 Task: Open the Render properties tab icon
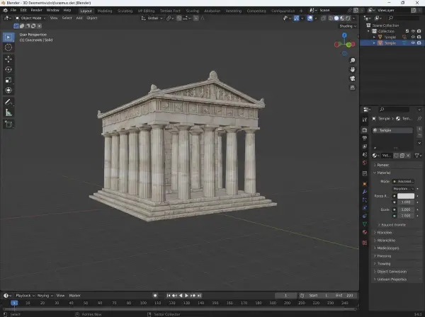pos(365,130)
